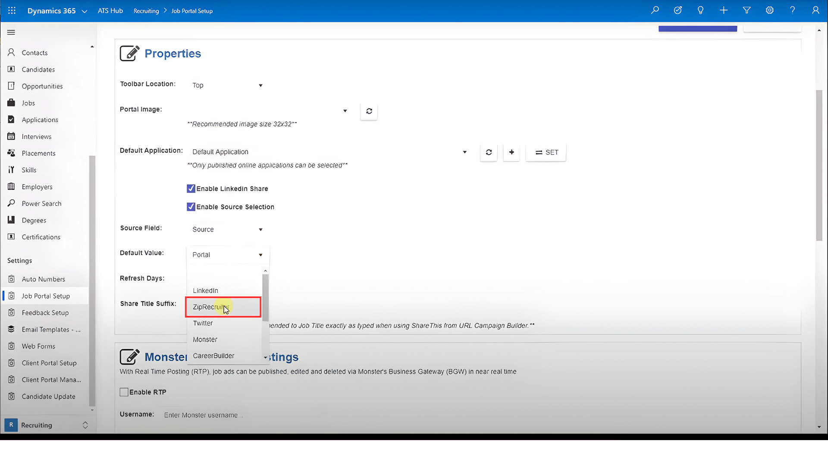Click the sidebar scrollbar thumb
This screenshot has height=466, width=828.
point(92,280)
